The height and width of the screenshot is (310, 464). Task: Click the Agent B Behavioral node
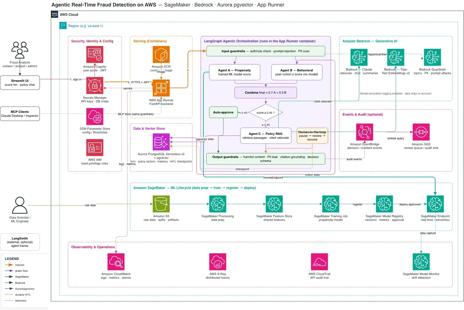pyautogui.click(x=297, y=72)
